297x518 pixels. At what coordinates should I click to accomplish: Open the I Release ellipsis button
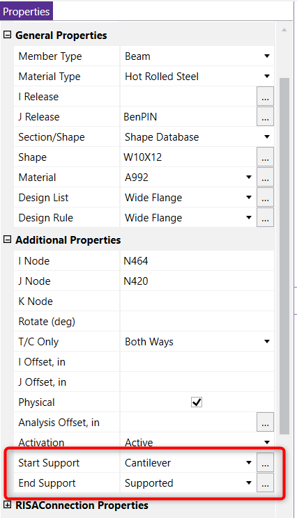[265, 97]
